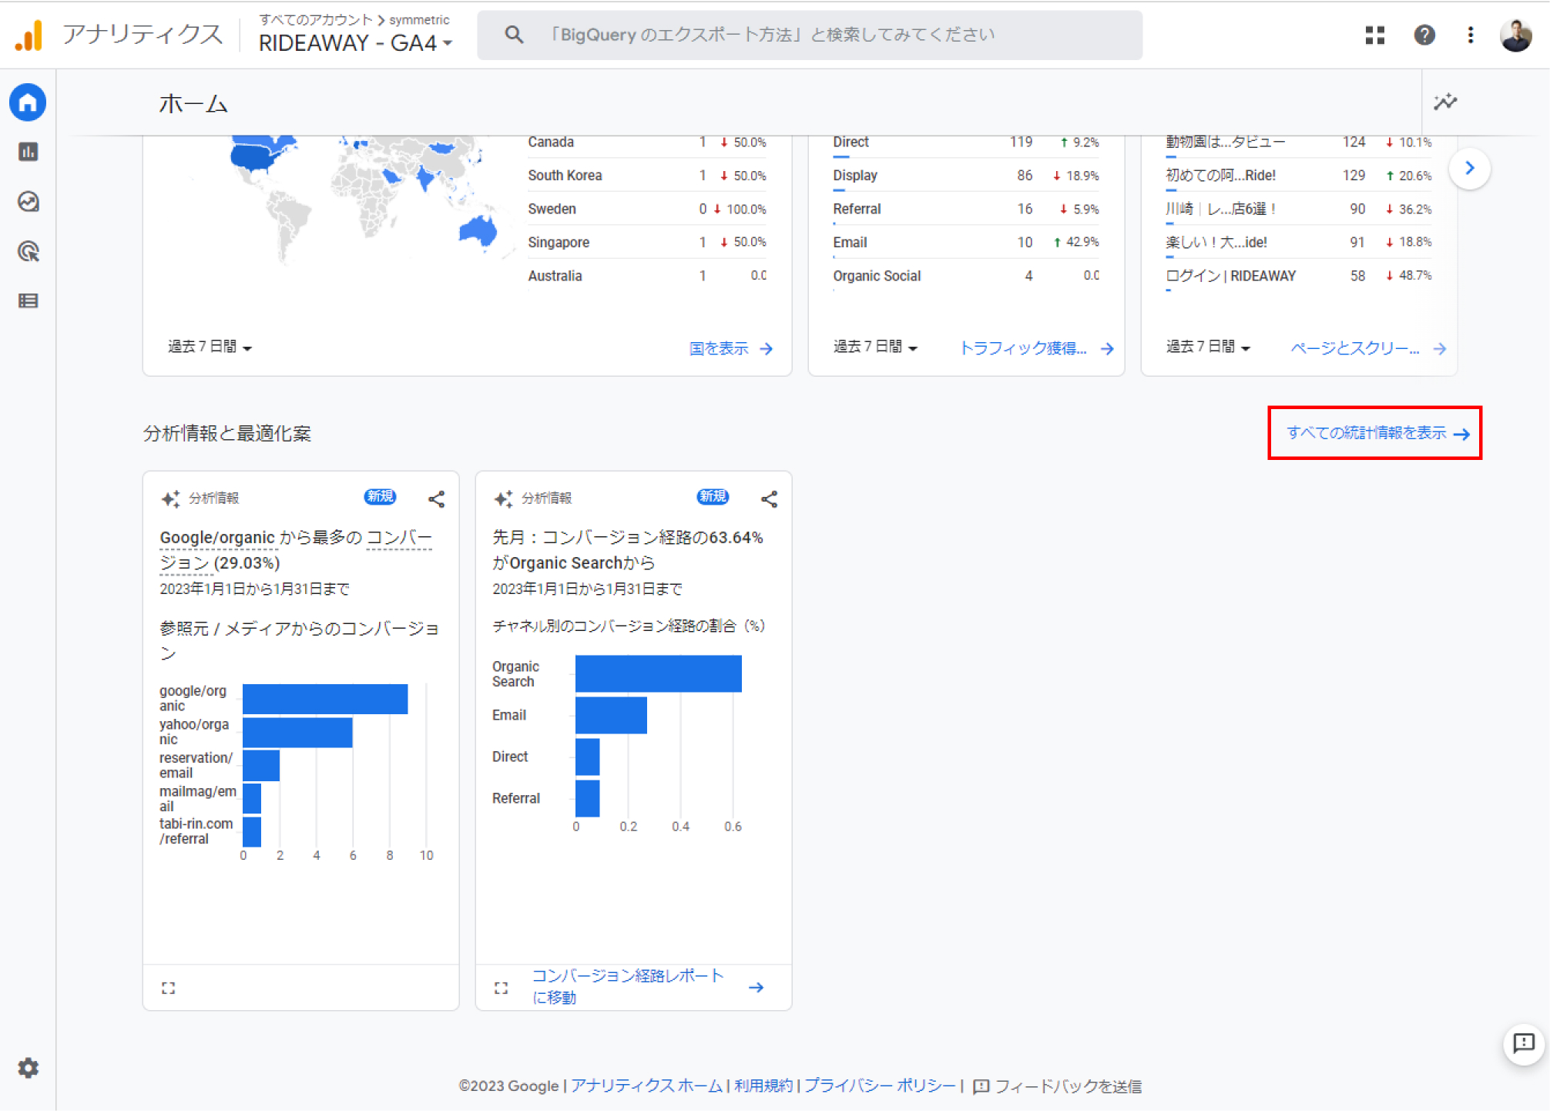Open コンバージョン経路レポートに移動 link
Screen dimensions: 1550x1111
(628, 986)
